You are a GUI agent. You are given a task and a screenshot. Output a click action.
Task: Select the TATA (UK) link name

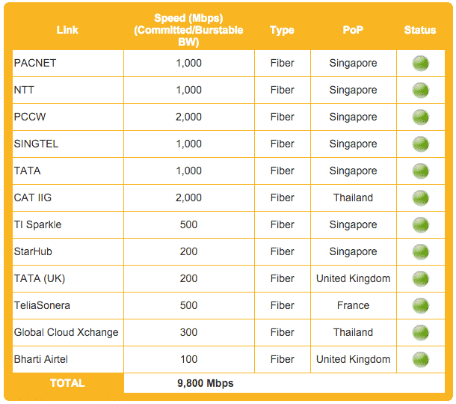pos(40,278)
